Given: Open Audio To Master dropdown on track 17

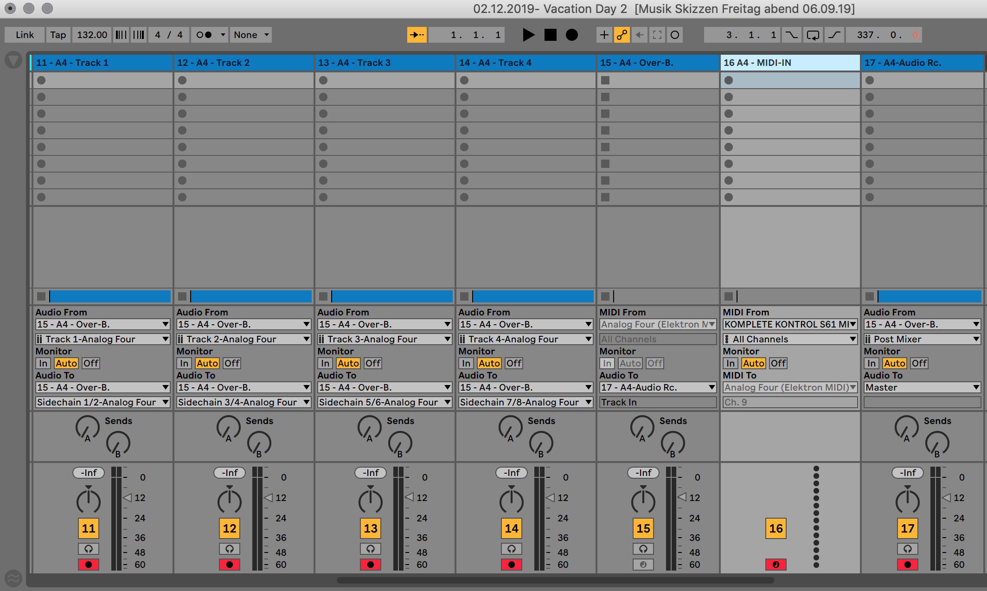Looking at the screenshot, I should (922, 387).
